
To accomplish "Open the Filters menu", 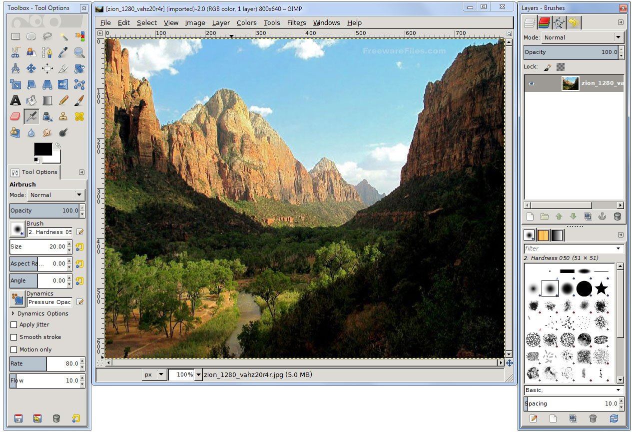I will tap(296, 22).
